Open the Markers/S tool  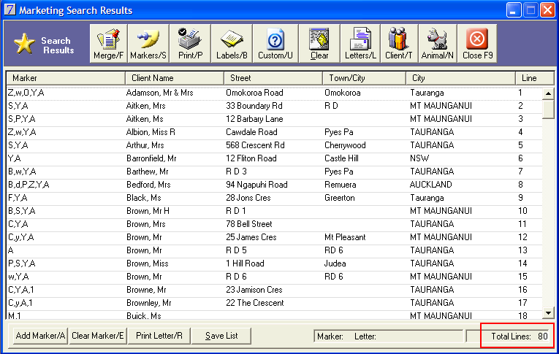click(x=148, y=44)
